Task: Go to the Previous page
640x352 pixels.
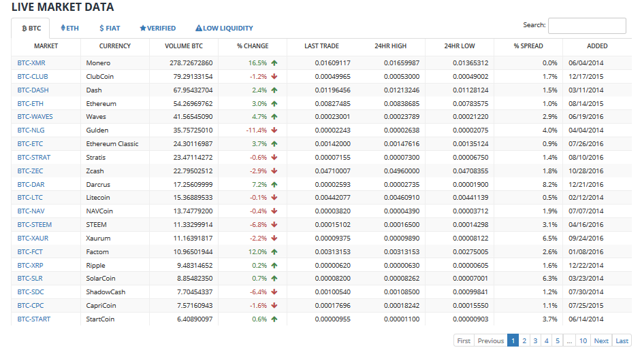Action: 491,340
